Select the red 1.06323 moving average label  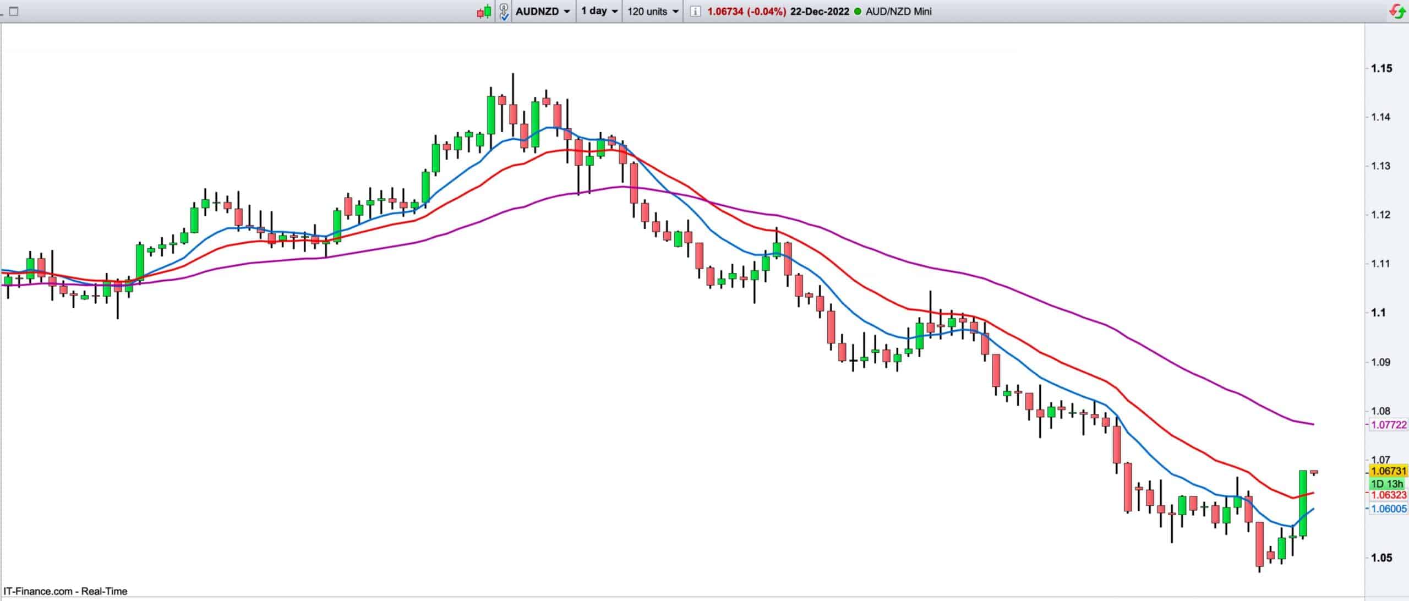pyautogui.click(x=1388, y=495)
